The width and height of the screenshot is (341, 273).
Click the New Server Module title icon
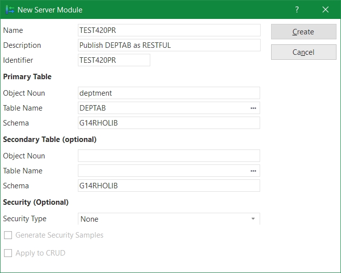10,10
